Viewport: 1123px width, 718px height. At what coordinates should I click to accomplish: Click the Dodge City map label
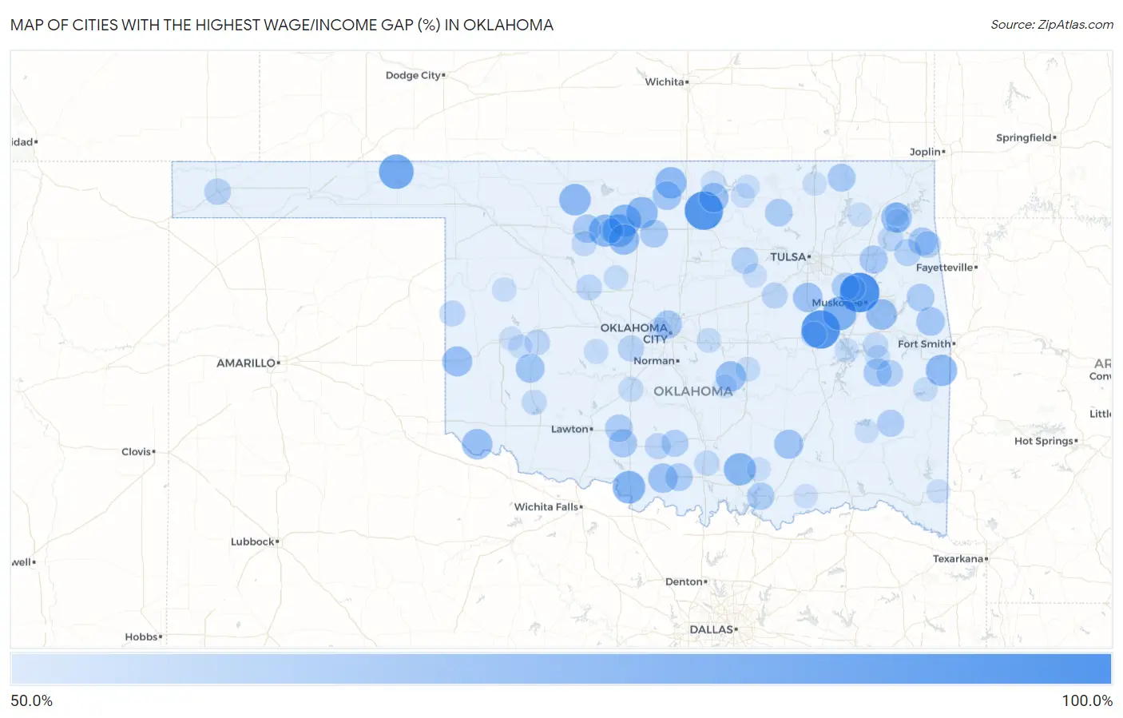[413, 75]
